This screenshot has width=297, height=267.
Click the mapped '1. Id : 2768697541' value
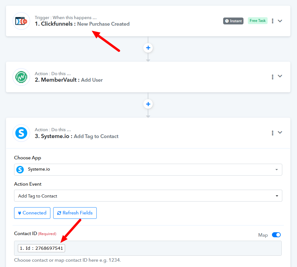(42, 248)
